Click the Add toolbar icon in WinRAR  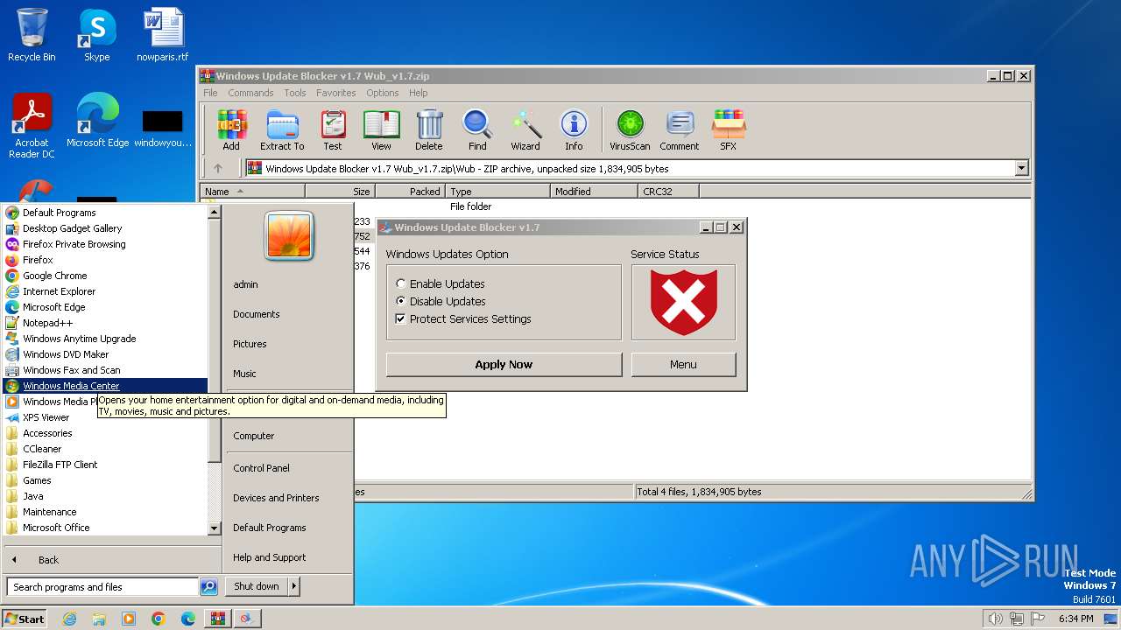pyautogui.click(x=231, y=129)
